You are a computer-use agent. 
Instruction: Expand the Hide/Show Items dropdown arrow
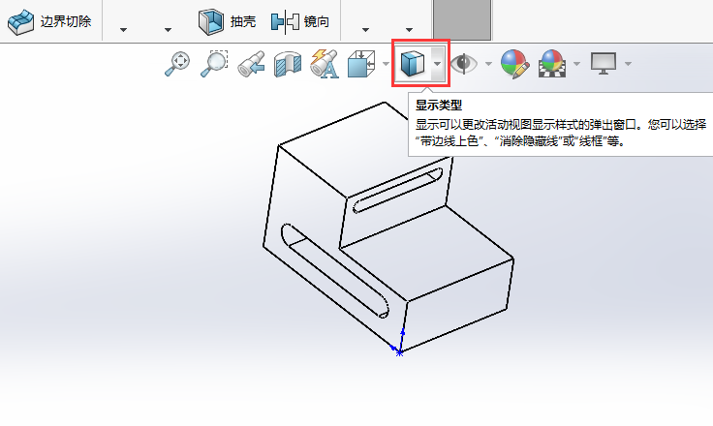coord(489,64)
